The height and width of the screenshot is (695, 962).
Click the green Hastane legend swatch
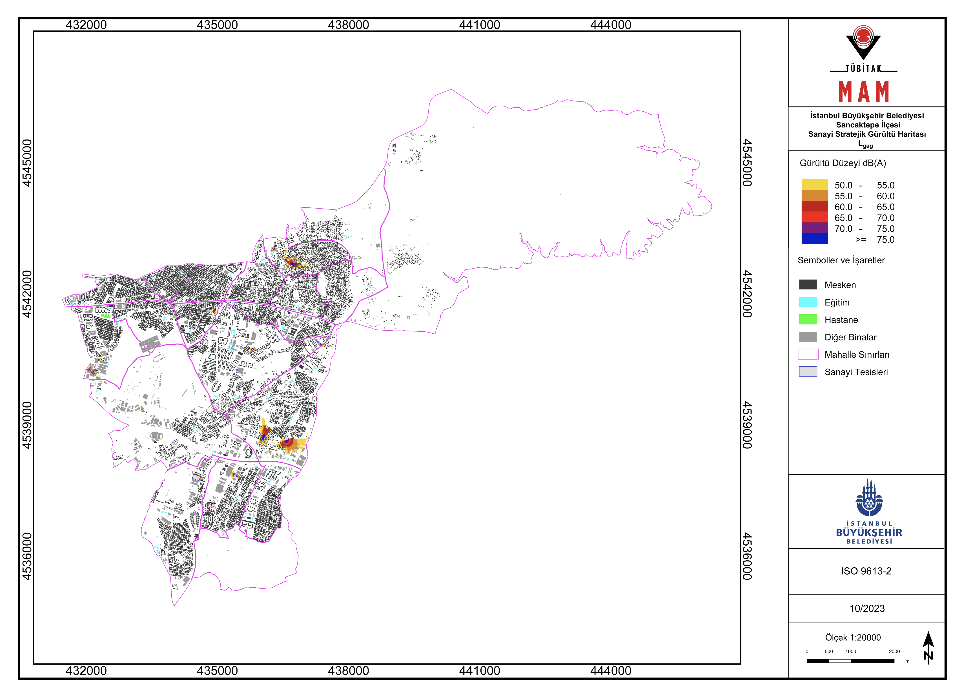(808, 319)
